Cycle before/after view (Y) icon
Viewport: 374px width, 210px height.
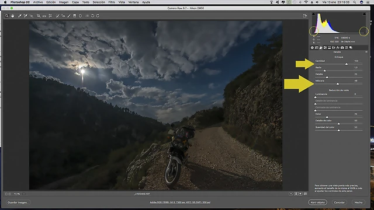click(x=291, y=194)
